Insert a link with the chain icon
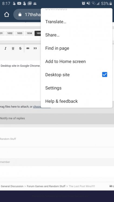The height and width of the screenshot is (202, 114). 28,48
